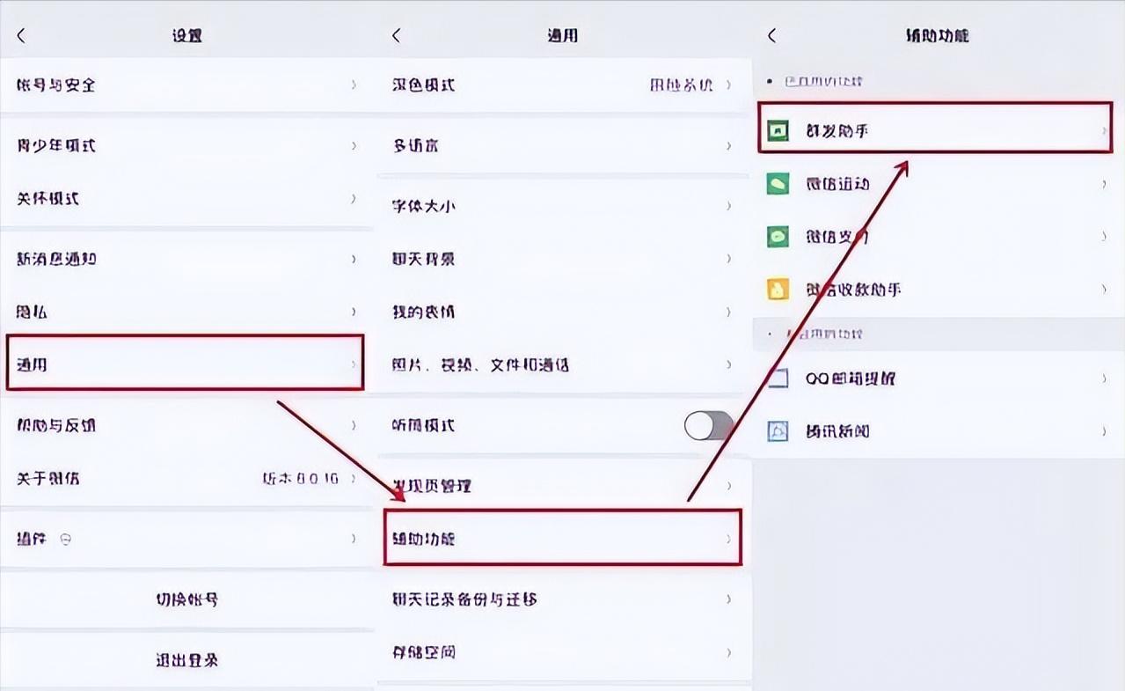Expand the 存储空间 row chevron
This screenshot has height=691, width=1125.
pyautogui.click(x=728, y=651)
